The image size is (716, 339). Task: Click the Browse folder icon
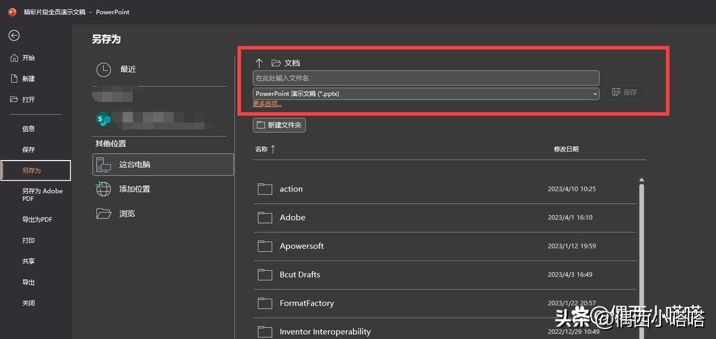click(x=103, y=214)
